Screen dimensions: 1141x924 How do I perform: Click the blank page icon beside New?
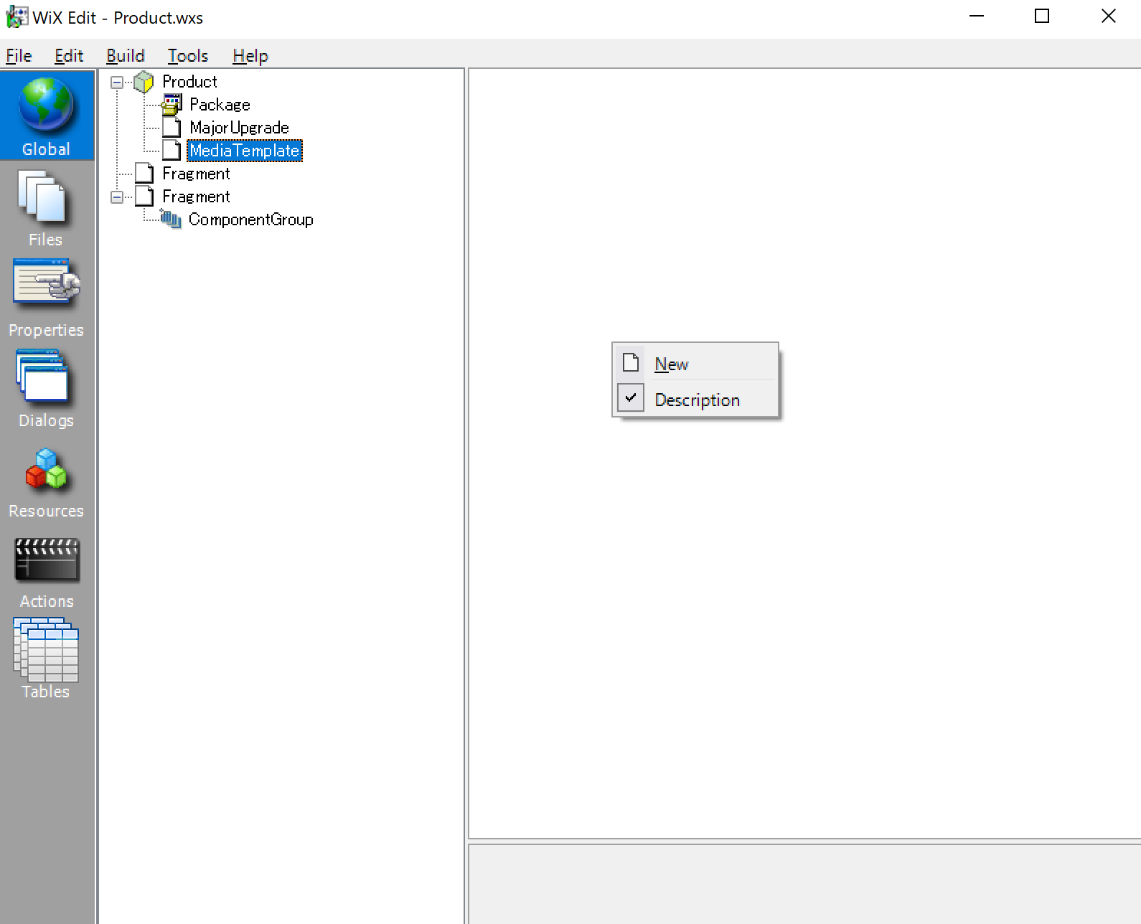pos(631,363)
